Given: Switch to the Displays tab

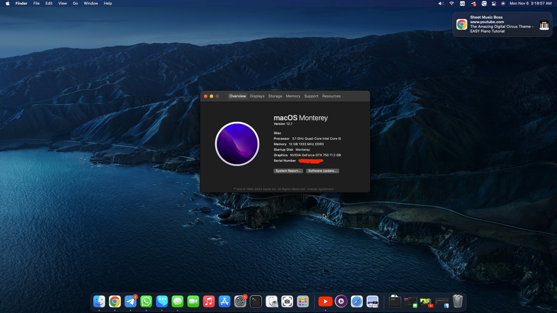Looking at the screenshot, I should (257, 96).
